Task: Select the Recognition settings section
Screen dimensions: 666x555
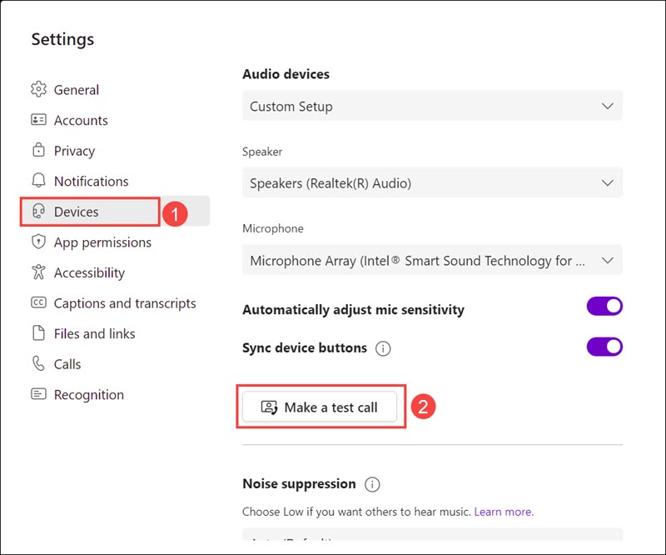Action: [x=88, y=395]
